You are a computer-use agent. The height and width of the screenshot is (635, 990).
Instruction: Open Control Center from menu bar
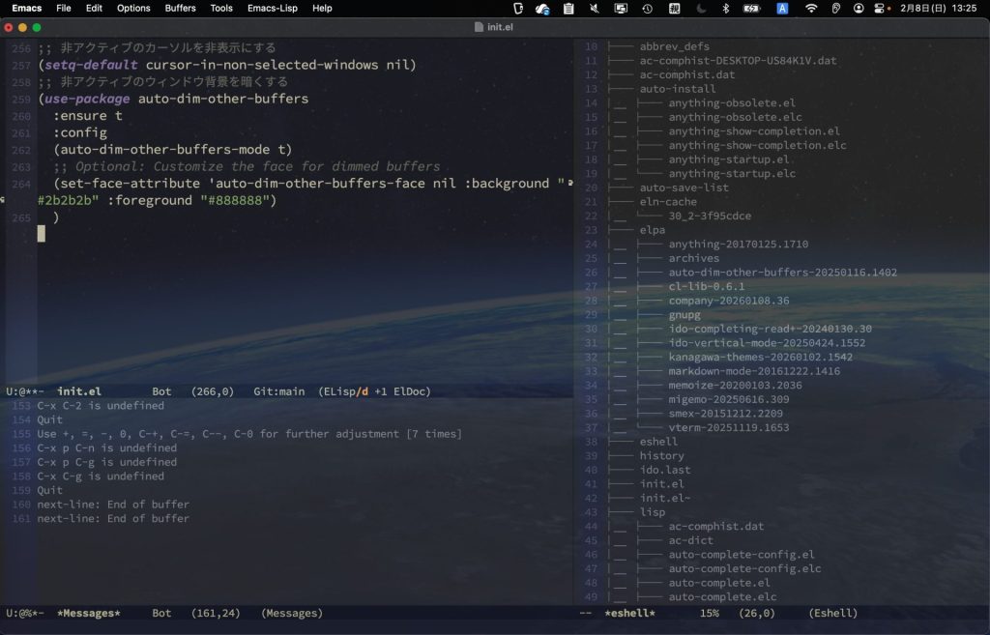pos(880,8)
